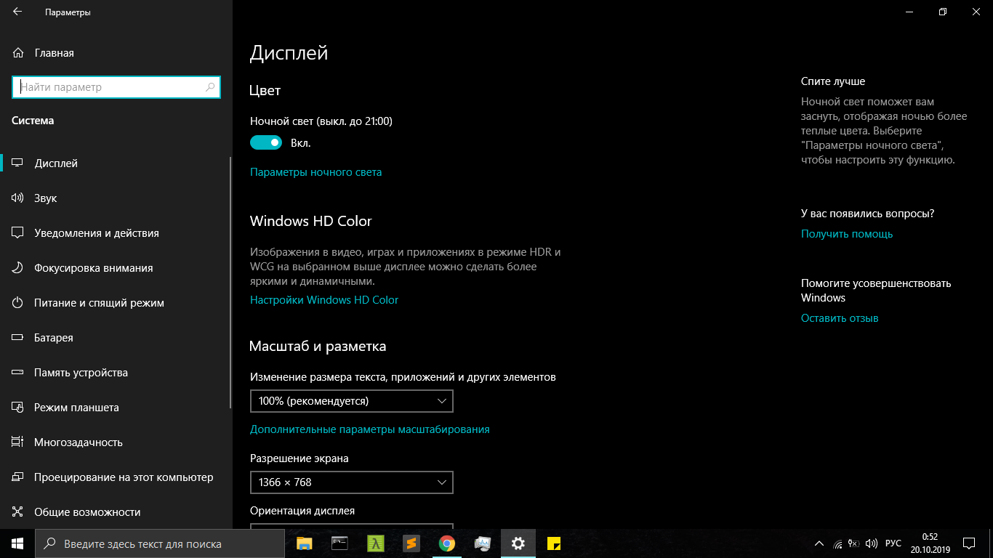Open the green lambda console taskbar icon
Screen dimensions: 993x558
click(x=375, y=543)
